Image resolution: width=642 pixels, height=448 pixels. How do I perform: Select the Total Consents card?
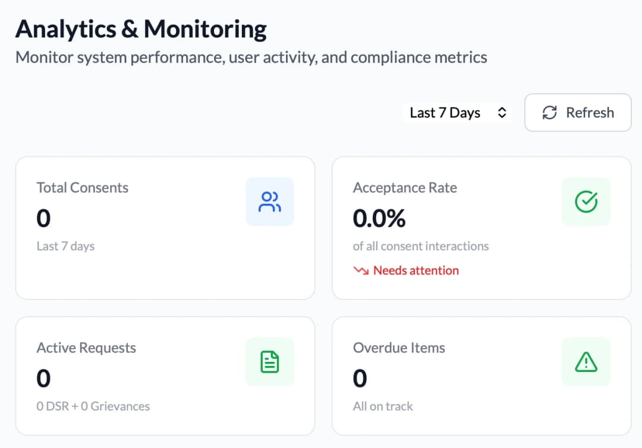(x=166, y=228)
